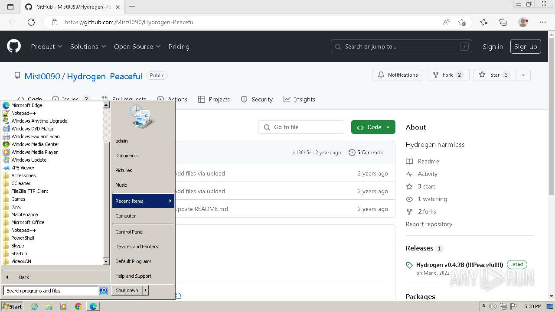
Task: Open Chrome from the taskbar
Action: (78, 306)
